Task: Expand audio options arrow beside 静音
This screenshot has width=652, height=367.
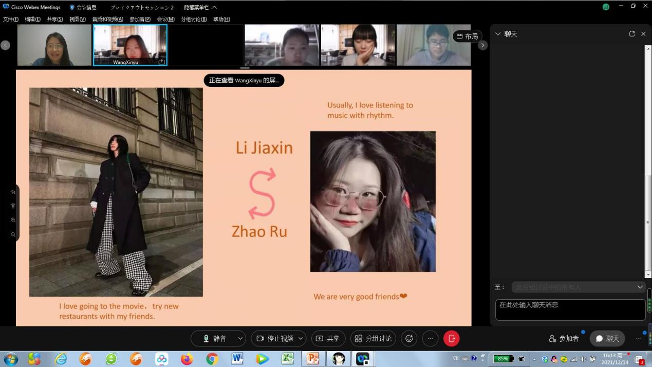Action: click(x=240, y=338)
